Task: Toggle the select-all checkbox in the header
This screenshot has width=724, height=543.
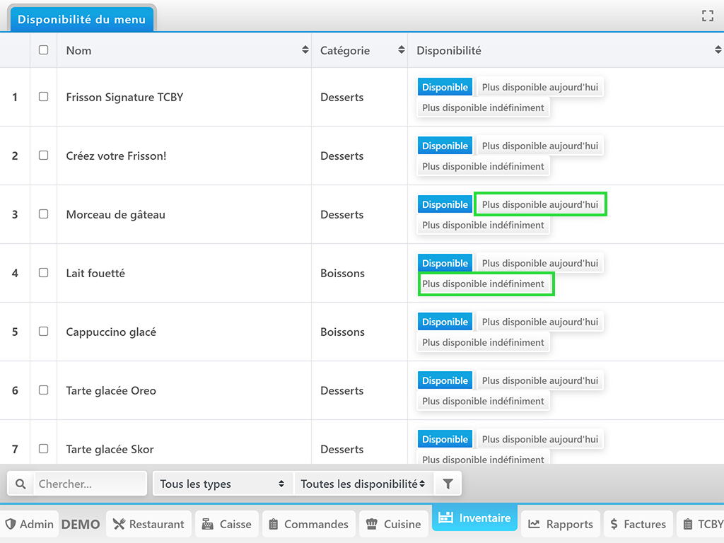Action: (x=44, y=50)
